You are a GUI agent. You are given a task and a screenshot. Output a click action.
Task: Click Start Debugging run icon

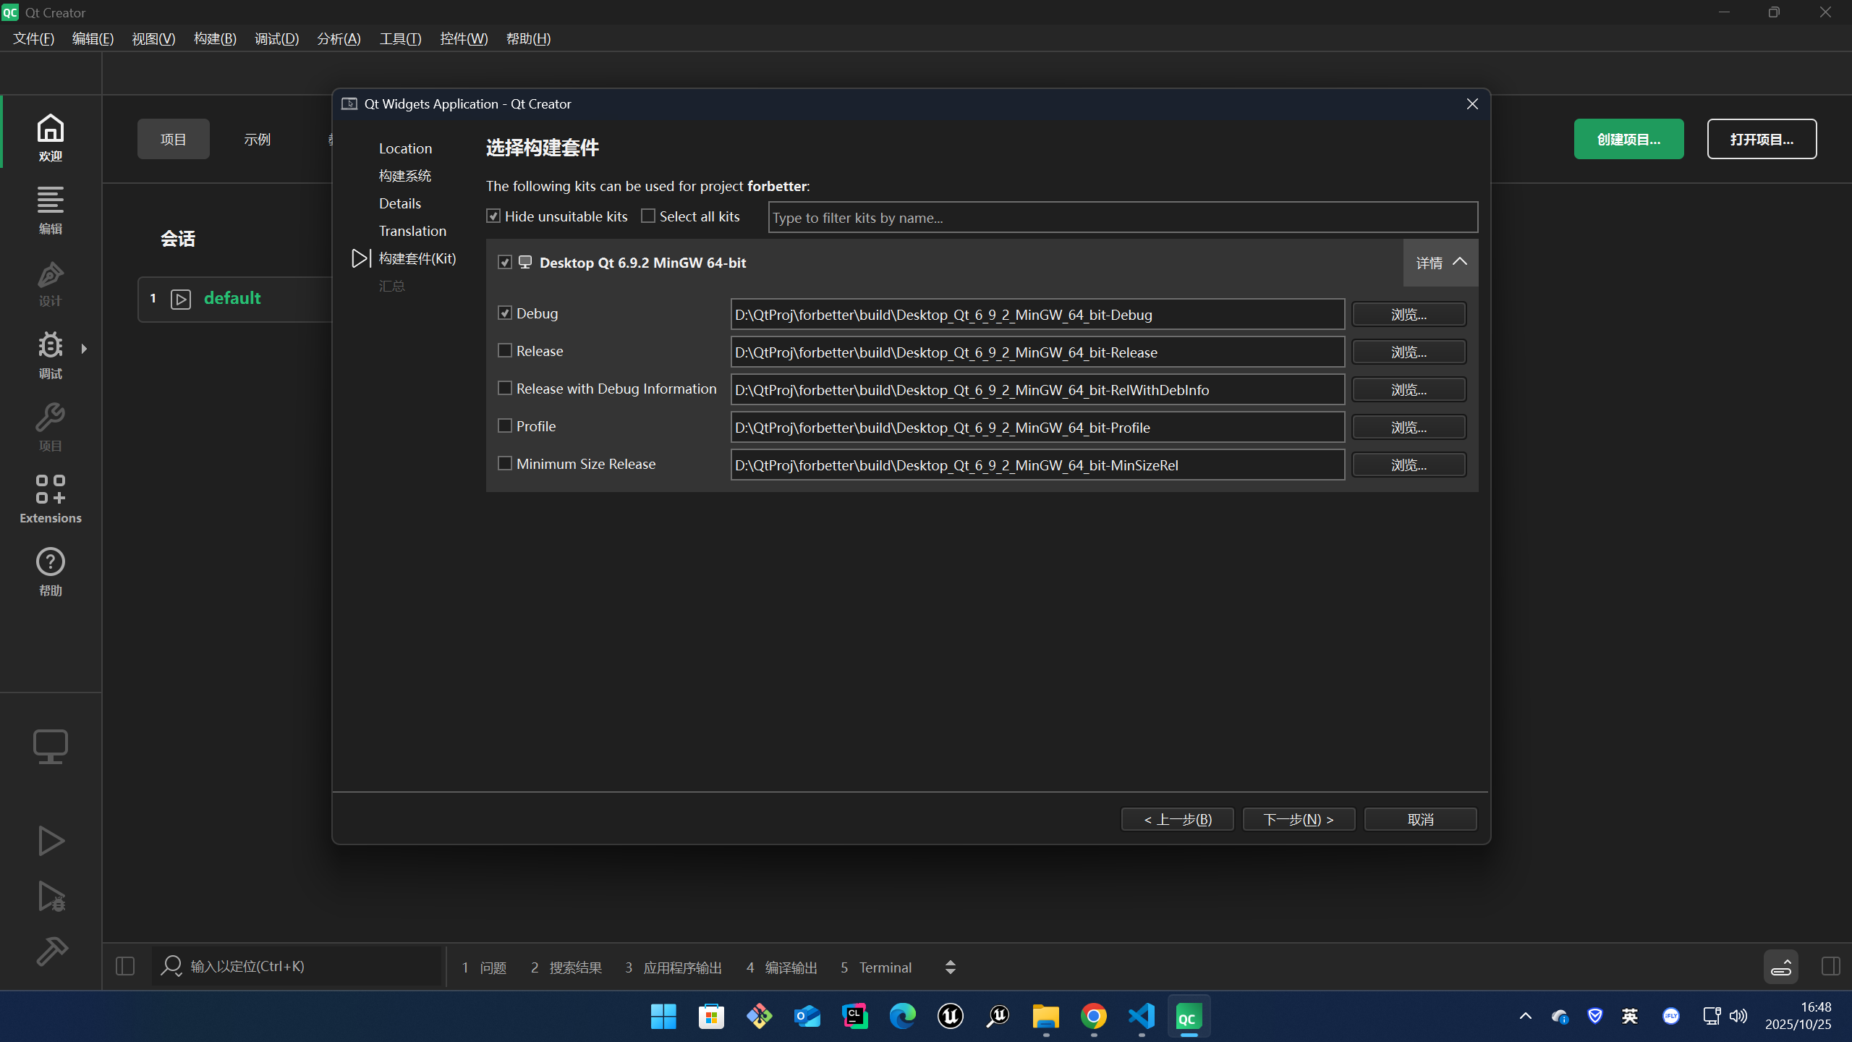(x=51, y=897)
